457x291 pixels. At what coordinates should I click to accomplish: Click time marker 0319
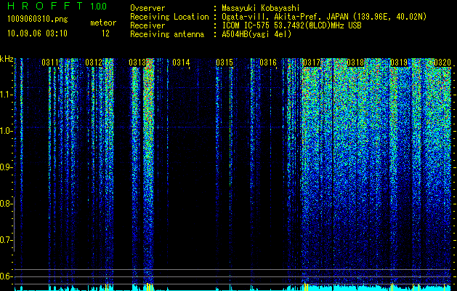coord(399,63)
